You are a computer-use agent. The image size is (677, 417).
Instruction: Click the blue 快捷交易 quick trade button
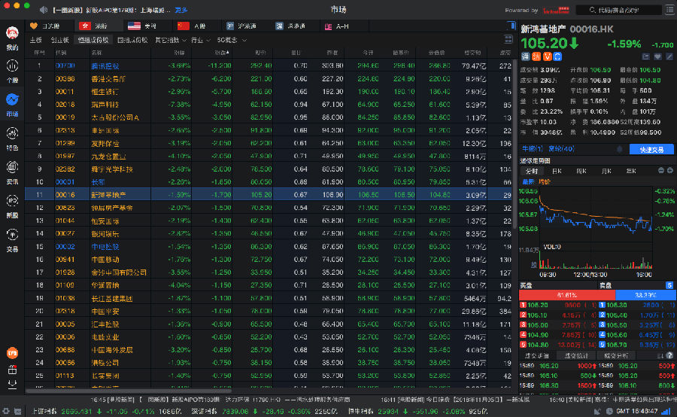click(651, 150)
